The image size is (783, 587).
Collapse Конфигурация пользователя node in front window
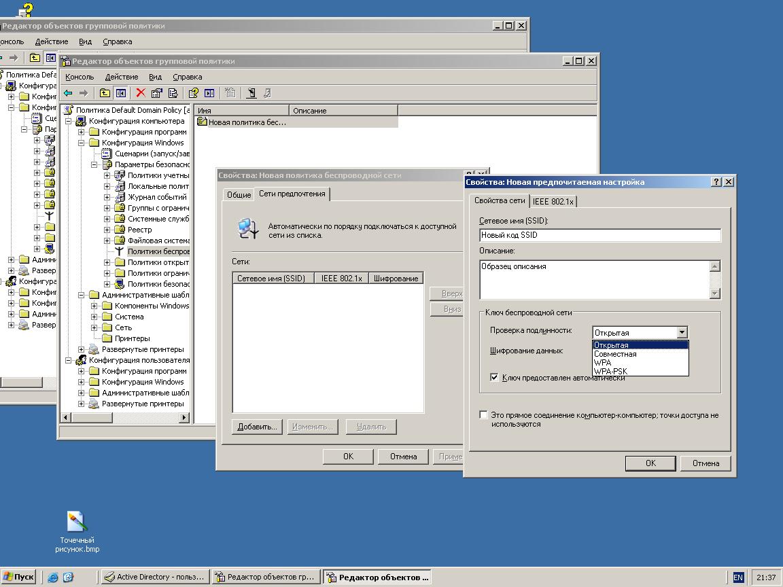(x=68, y=360)
